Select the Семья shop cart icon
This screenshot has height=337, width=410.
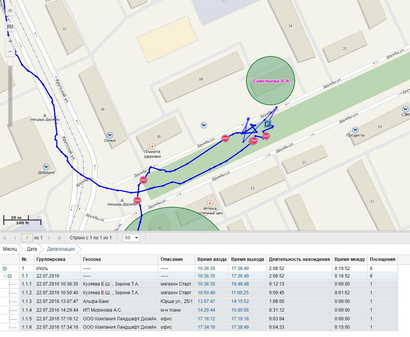point(110,135)
